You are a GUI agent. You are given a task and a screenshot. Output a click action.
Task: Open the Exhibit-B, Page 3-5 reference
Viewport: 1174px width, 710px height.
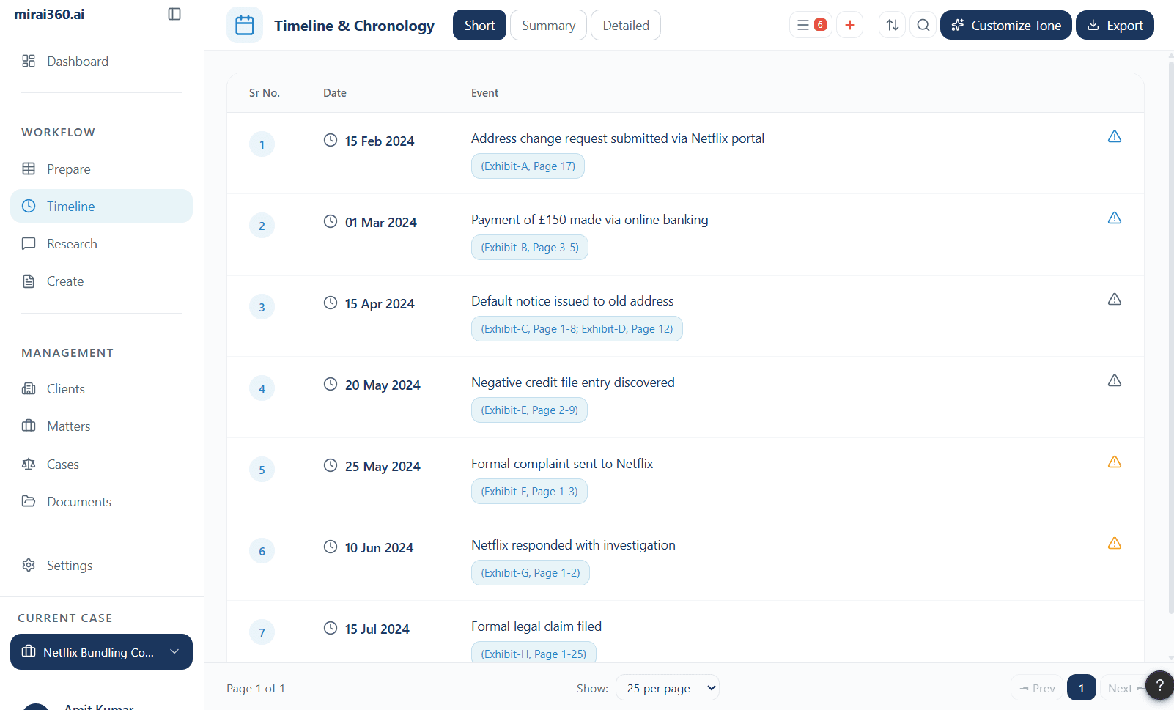pos(529,248)
